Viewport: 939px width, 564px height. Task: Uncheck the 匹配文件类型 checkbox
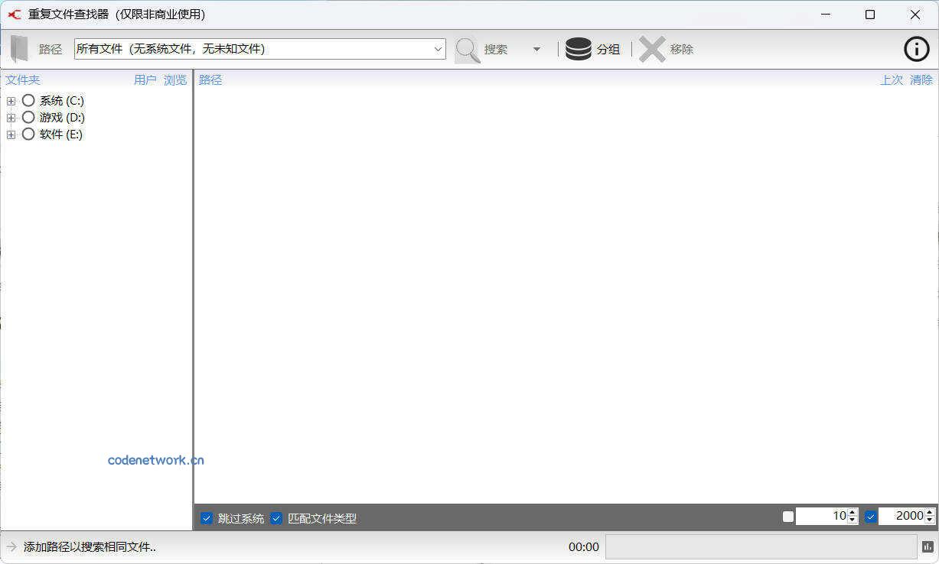pyautogui.click(x=276, y=518)
